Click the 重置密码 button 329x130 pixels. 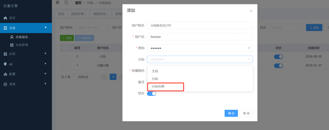click(x=84, y=38)
